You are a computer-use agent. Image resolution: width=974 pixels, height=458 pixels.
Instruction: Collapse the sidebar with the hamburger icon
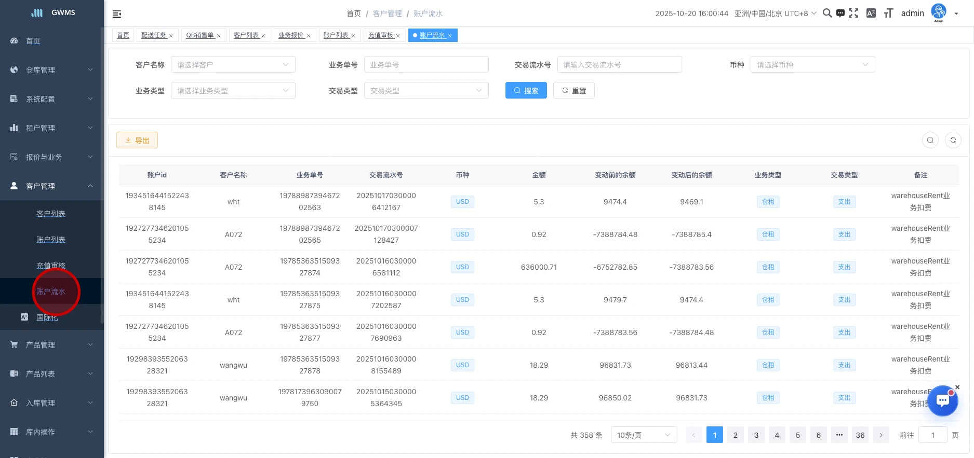(x=117, y=14)
